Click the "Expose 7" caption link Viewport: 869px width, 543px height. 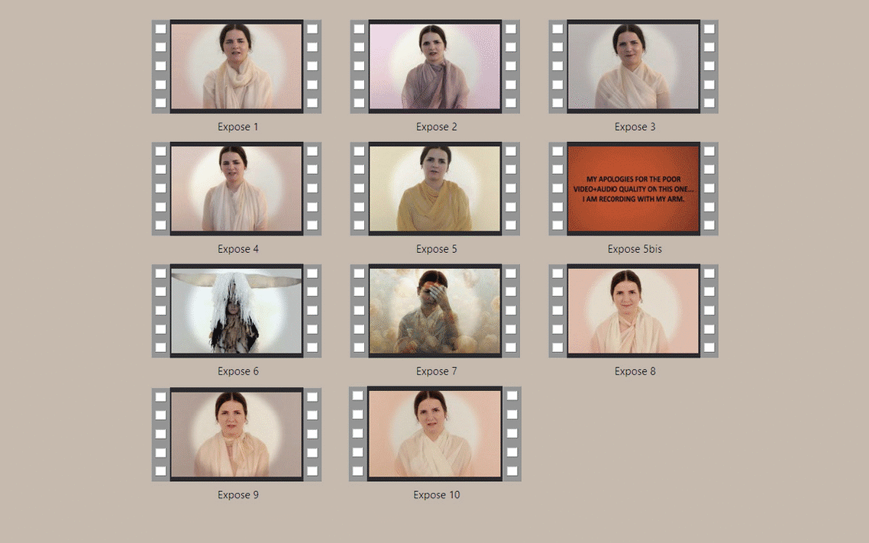pyautogui.click(x=436, y=371)
